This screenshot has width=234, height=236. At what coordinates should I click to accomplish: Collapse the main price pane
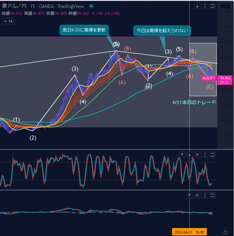(205, 6)
